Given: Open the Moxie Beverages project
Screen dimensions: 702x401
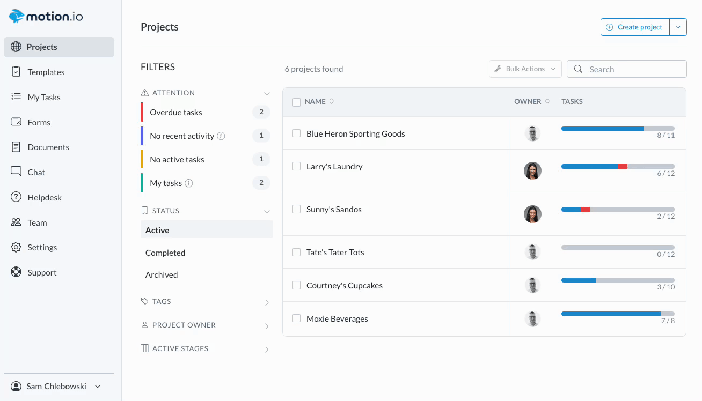Looking at the screenshot, I should (x=337, y=319).
